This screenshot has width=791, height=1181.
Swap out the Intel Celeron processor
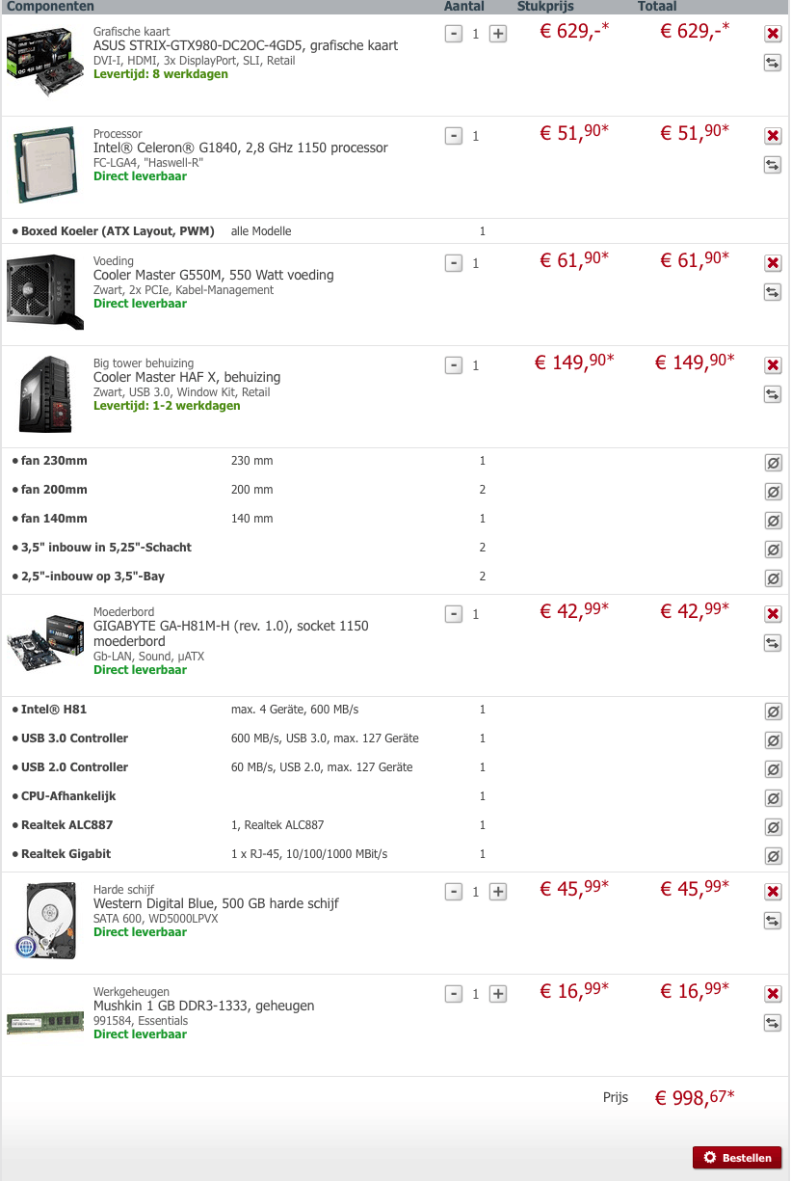pyautogui.click(x=773, y=165)
